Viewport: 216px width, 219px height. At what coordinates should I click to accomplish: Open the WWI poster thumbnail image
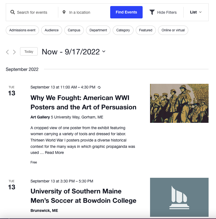tap(179, 103)
